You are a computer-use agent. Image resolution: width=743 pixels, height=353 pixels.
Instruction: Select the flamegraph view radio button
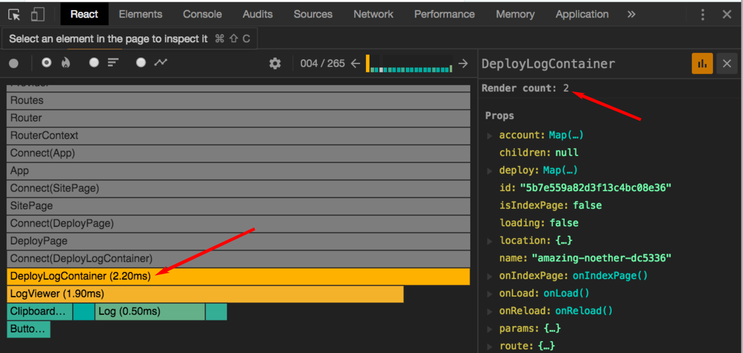(x=46, y=63)
